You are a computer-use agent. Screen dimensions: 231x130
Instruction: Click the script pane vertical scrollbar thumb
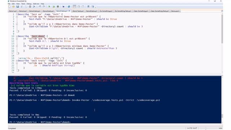222,29
